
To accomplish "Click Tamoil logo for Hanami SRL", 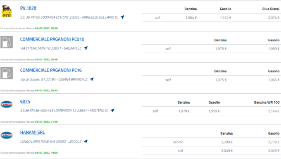I will click(x=7, y=135).
